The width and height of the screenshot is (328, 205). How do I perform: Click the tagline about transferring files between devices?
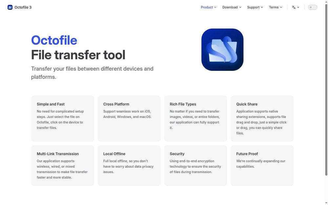coord(92,73)
